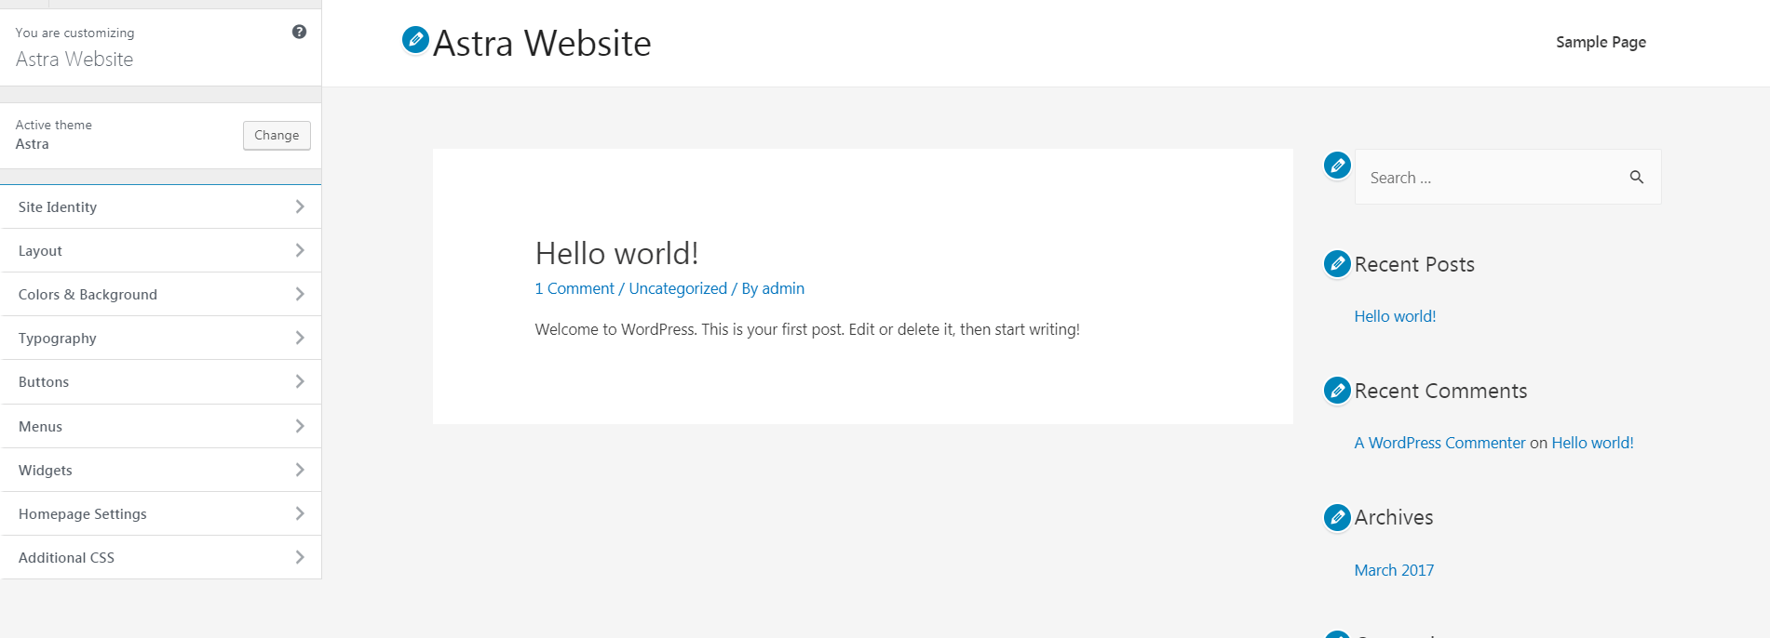Open the Hello world! post title
The width and height of the screenshot is (1770, 638).
pyautogui.click(x=616, y=253)
